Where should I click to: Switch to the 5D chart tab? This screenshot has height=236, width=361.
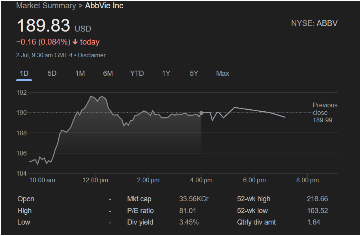tap(52, 73)
